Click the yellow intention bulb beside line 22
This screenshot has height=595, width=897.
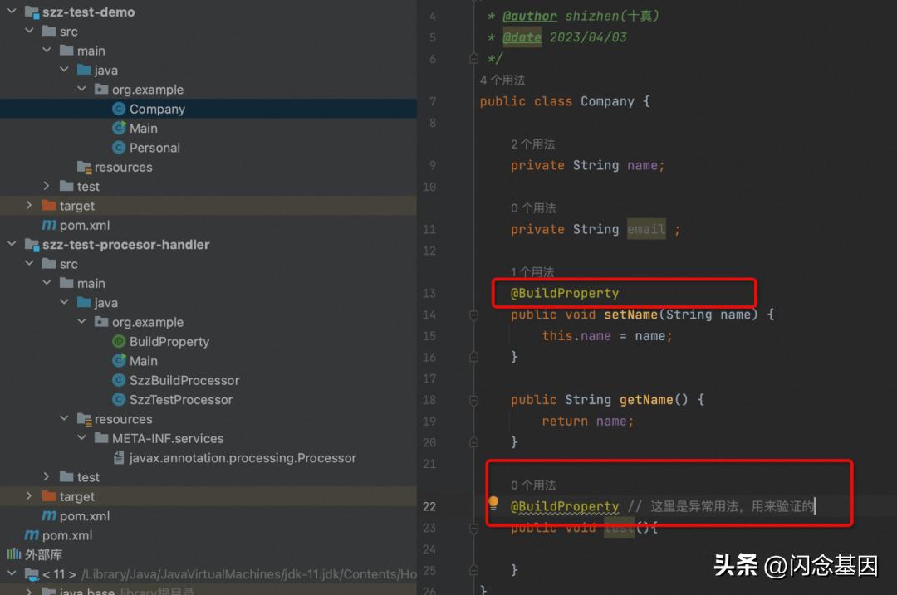click(x=493, y=503)
